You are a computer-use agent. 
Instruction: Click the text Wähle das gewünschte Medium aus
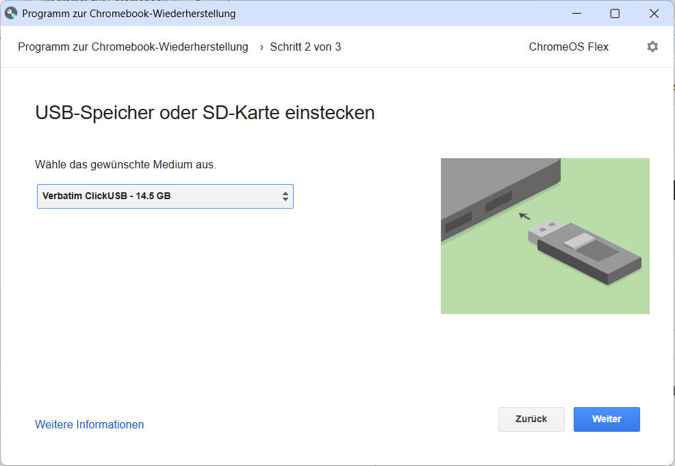pyautogui.click(x=126, y=164)
